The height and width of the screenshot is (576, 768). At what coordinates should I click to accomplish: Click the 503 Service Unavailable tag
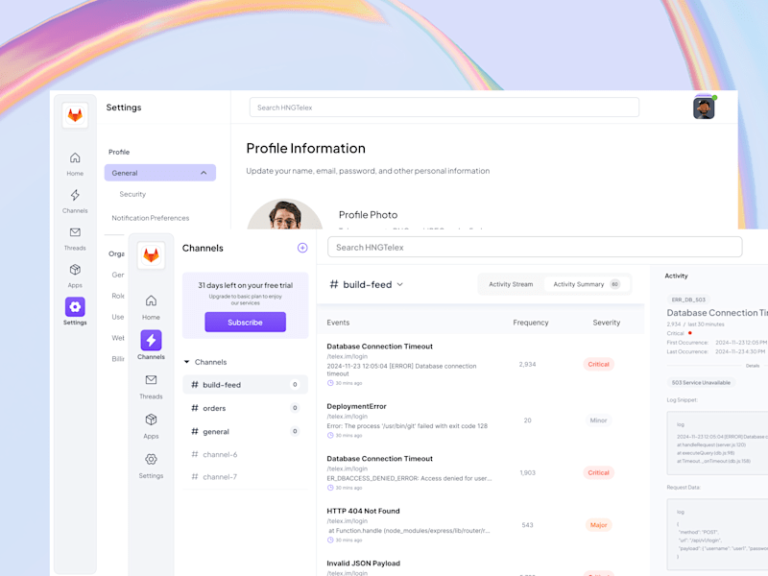point(701,382)
